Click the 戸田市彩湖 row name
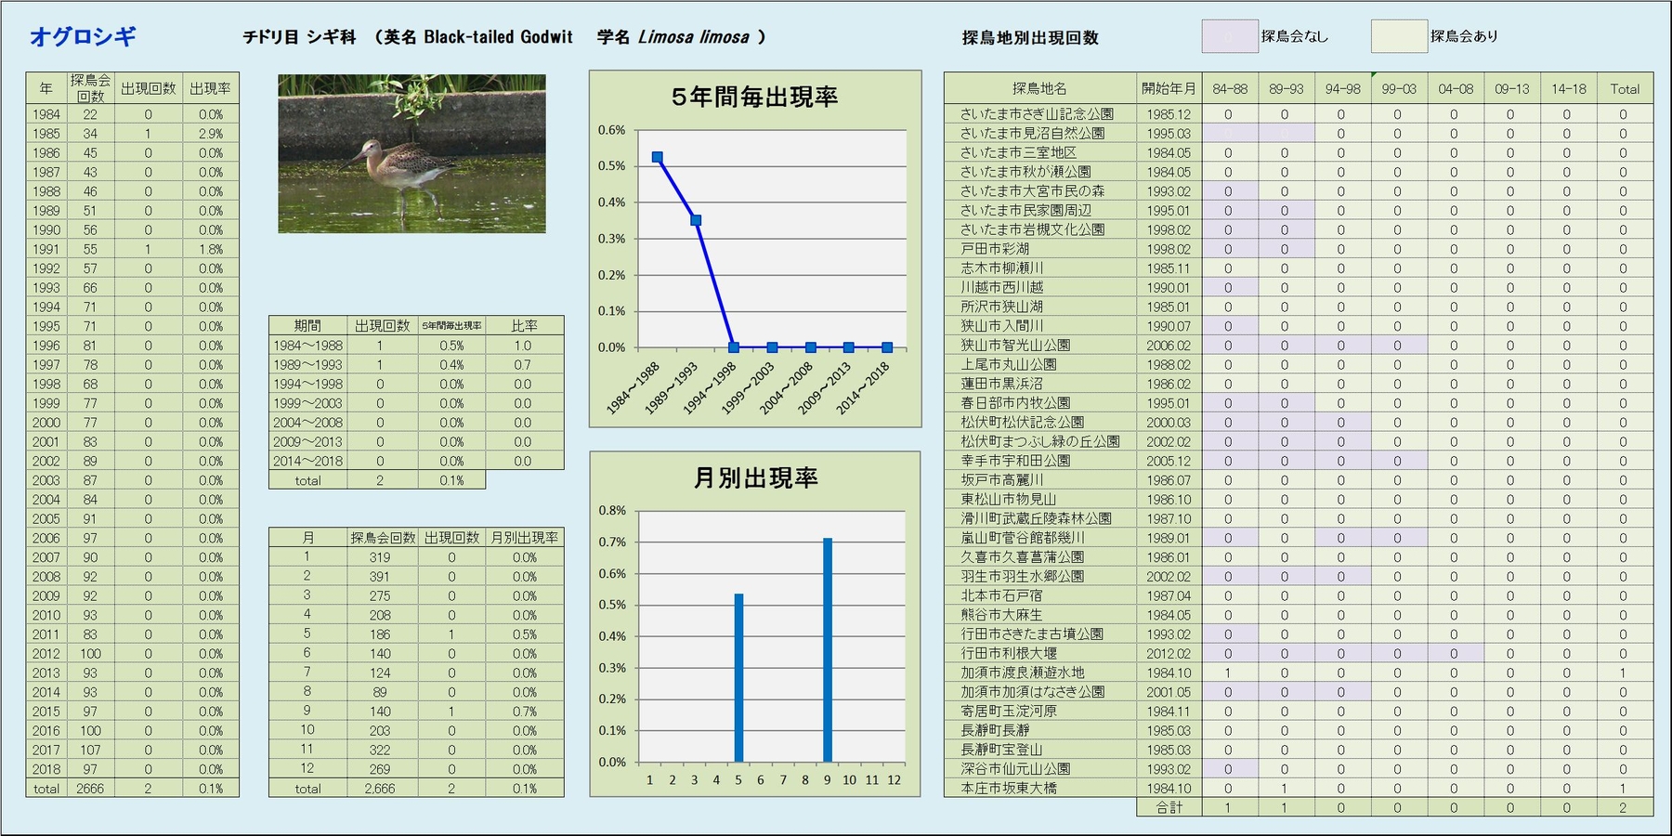Viewport: 1672px width, 836px height. pos(995,249)
